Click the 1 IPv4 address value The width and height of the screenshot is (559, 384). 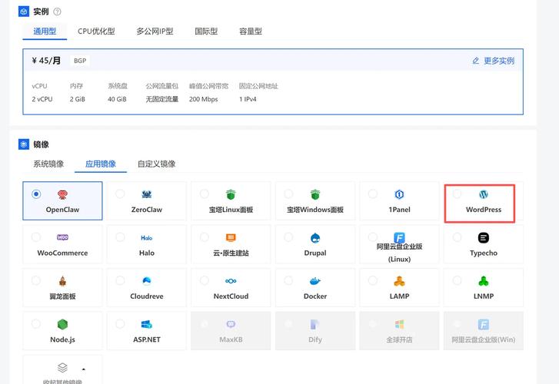tap(248, 99)
